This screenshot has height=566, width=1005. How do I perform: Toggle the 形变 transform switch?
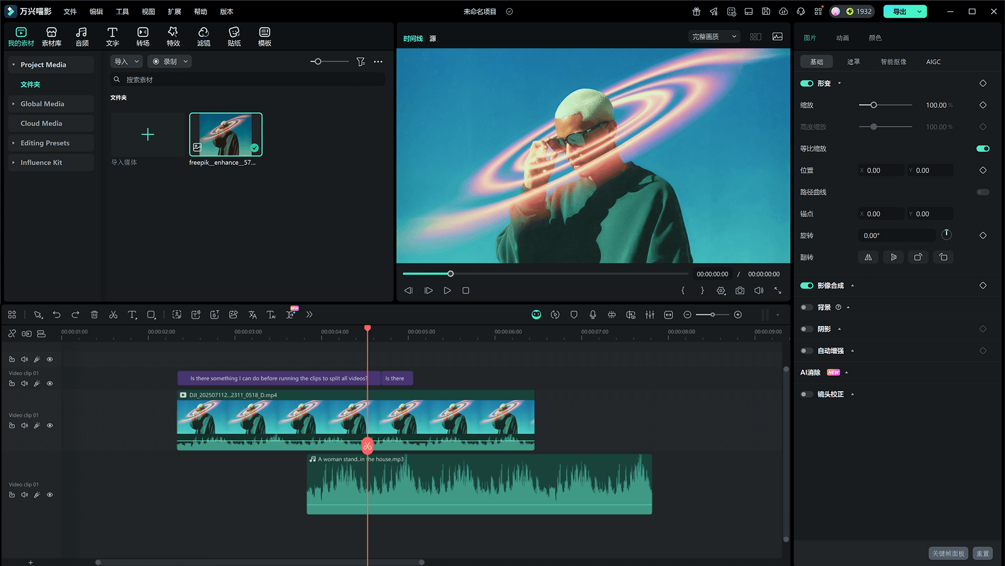click(x=807, y=84)
